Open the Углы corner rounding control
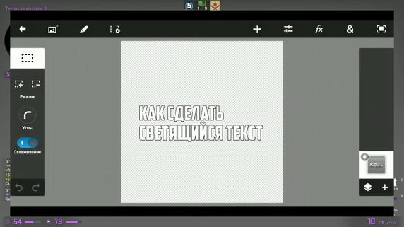The image size is (404, 227). coord(27,115)
